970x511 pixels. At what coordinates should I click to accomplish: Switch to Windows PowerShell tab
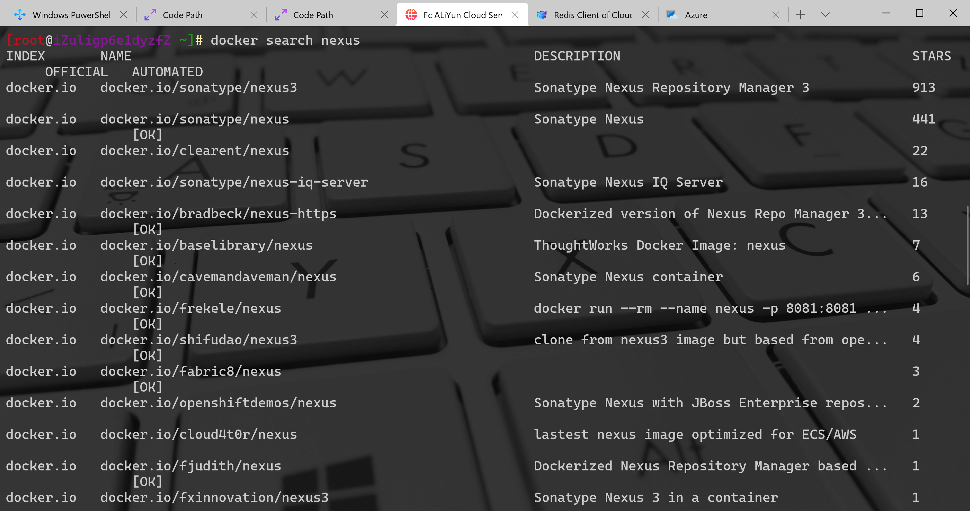(x=72, y=15)
